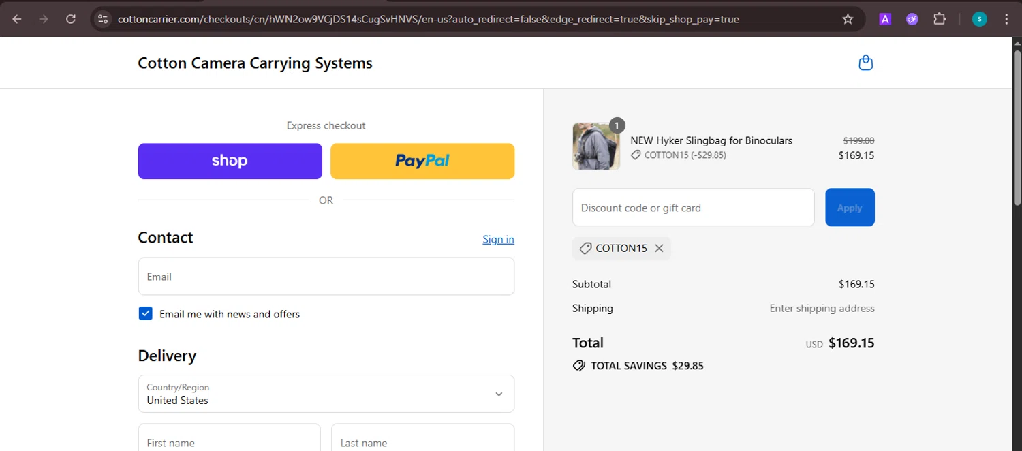The image size is (1022, 451).
Task: Click the 'Enter shipping address' text
Action: [x=822, y=309]
